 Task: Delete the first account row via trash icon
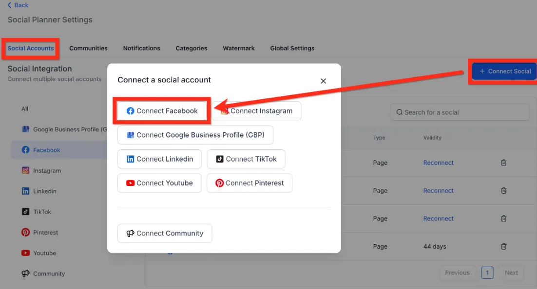pyautogui.click(x=503, y=163)
